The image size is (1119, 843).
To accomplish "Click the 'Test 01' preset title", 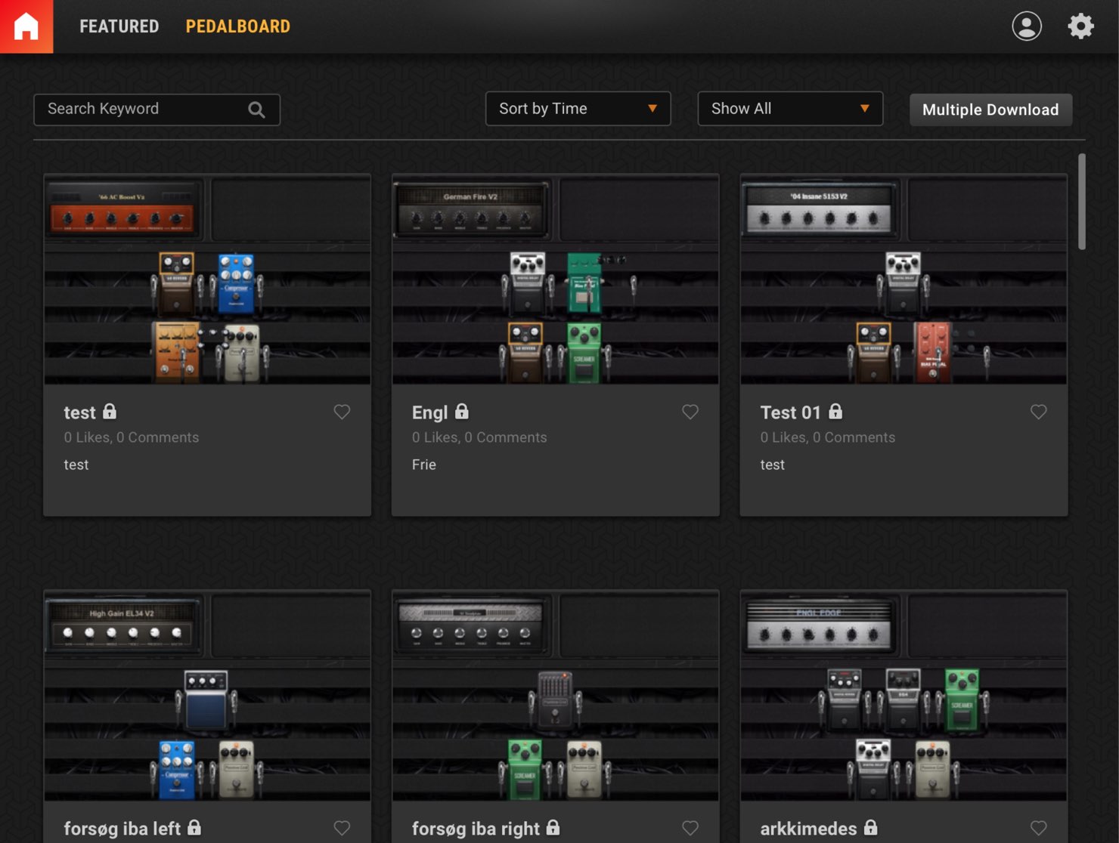I will pyautogui.click(x=790, y=412).
